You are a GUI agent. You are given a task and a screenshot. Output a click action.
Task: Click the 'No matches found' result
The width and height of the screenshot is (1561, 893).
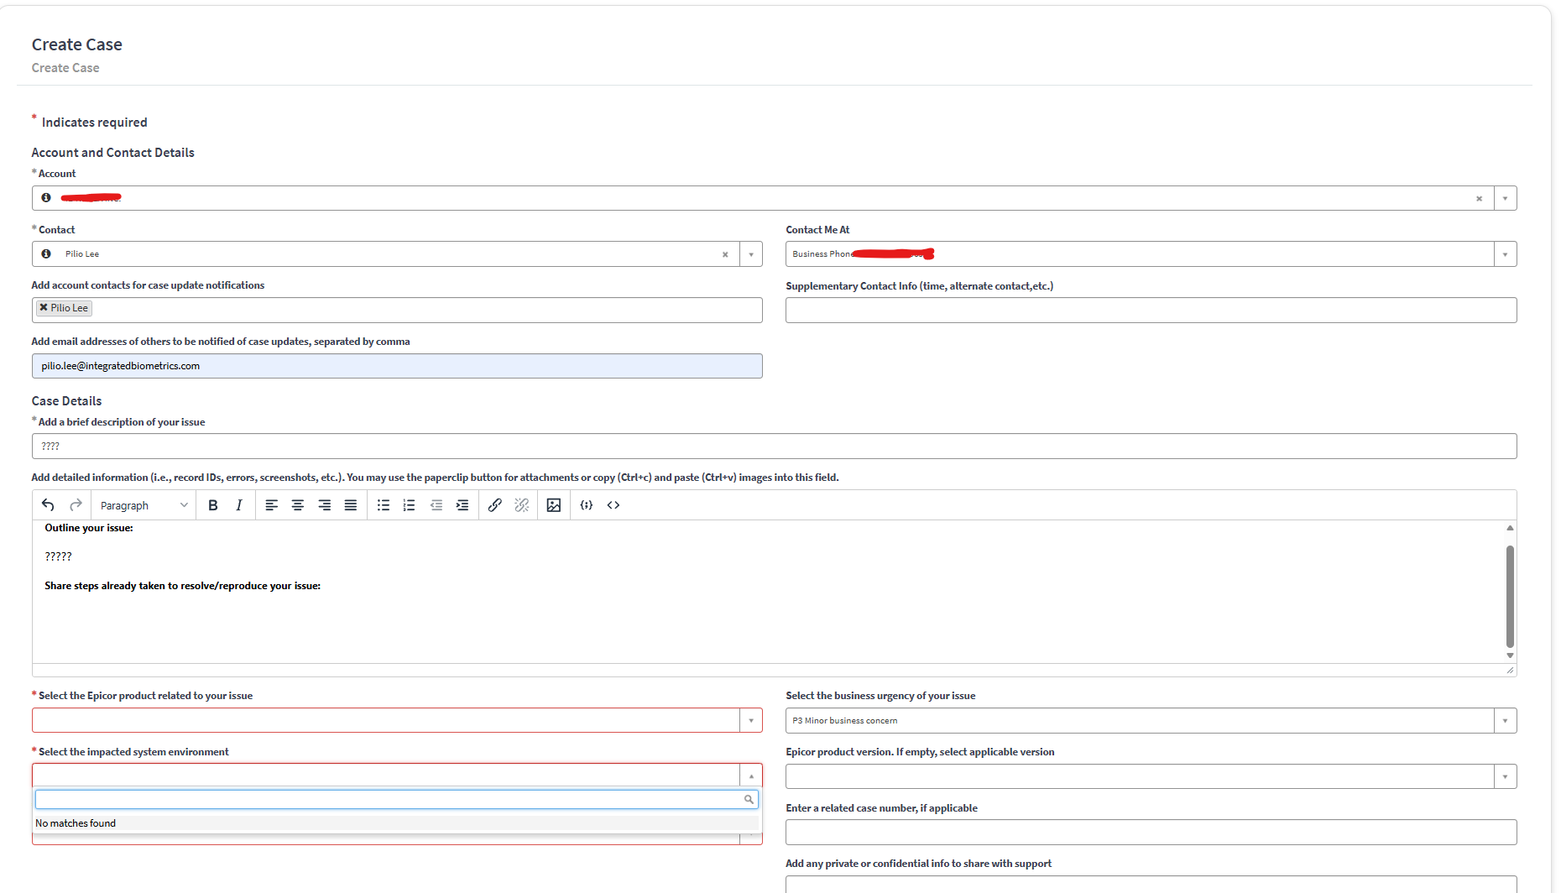pos(396,823)
